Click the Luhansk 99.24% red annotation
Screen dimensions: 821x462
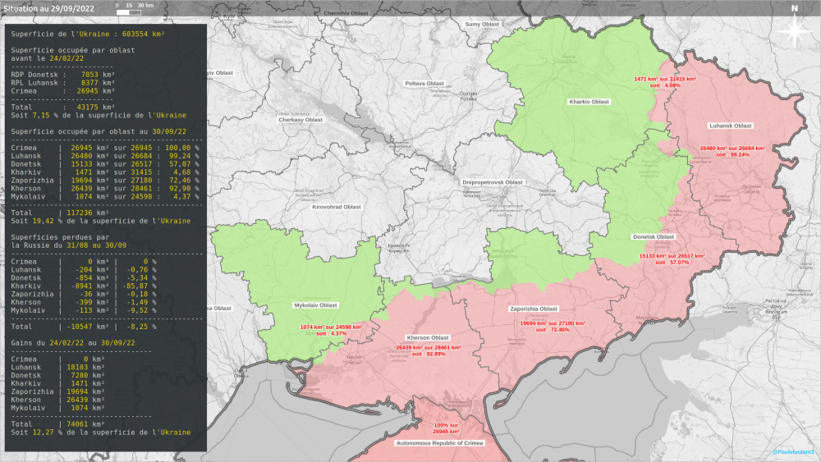(x=732, y=151)
